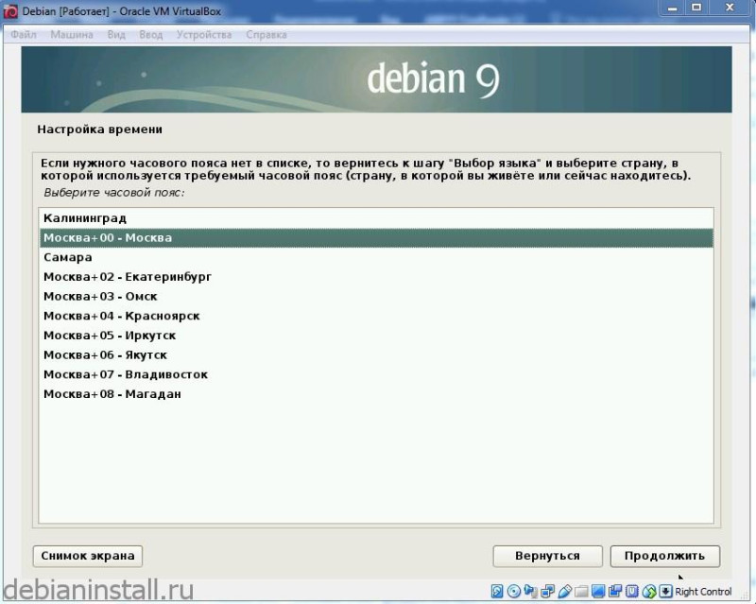
Task: Click the display status icon
Action: (598, 591)
